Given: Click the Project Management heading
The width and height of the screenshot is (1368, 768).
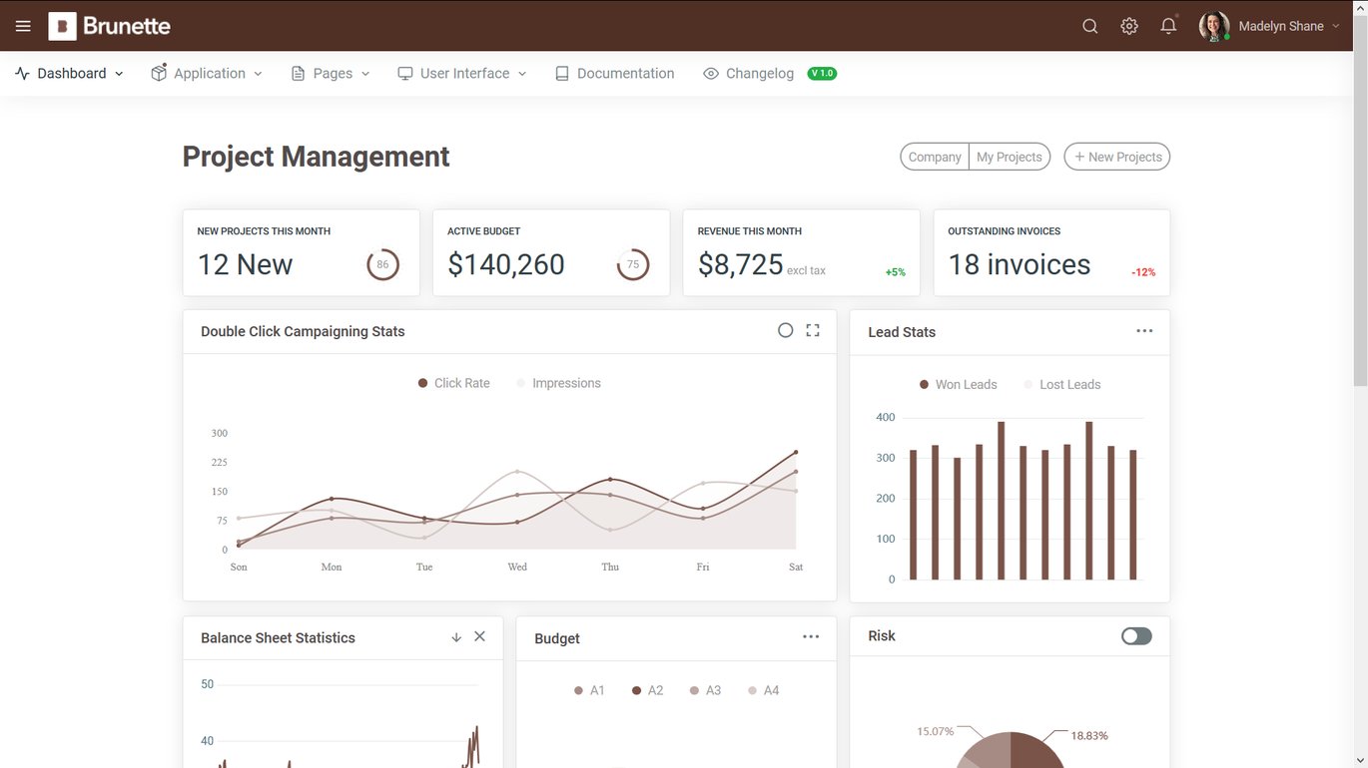Looking at the screenshot, I should 316,157.
